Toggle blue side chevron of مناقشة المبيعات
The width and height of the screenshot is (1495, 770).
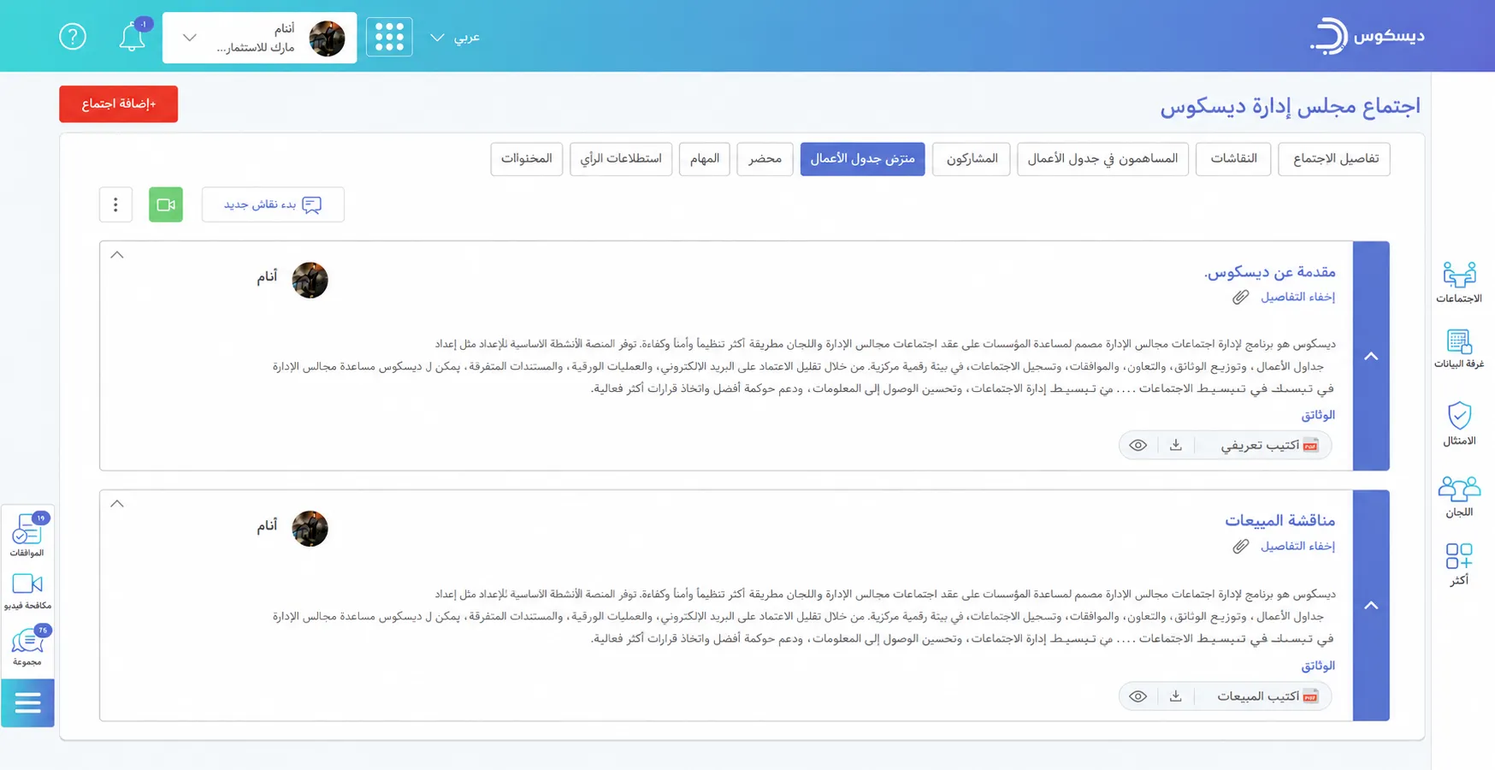1371,606
